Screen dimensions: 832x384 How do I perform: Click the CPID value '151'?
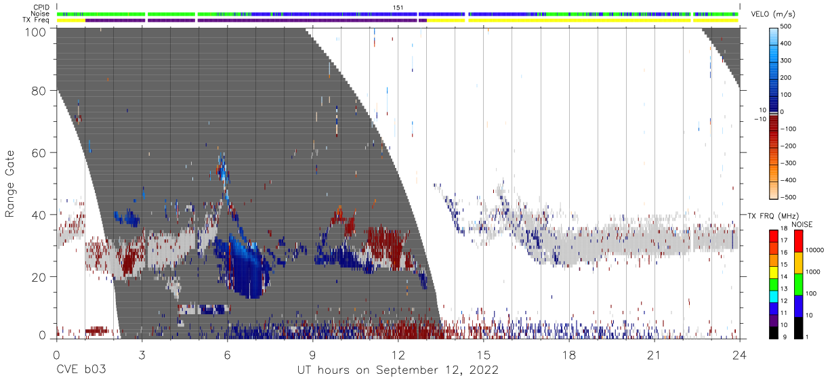tap(398, 7)
